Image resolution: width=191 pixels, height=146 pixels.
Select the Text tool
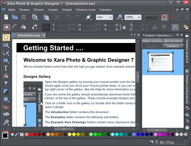coord(6,68)
